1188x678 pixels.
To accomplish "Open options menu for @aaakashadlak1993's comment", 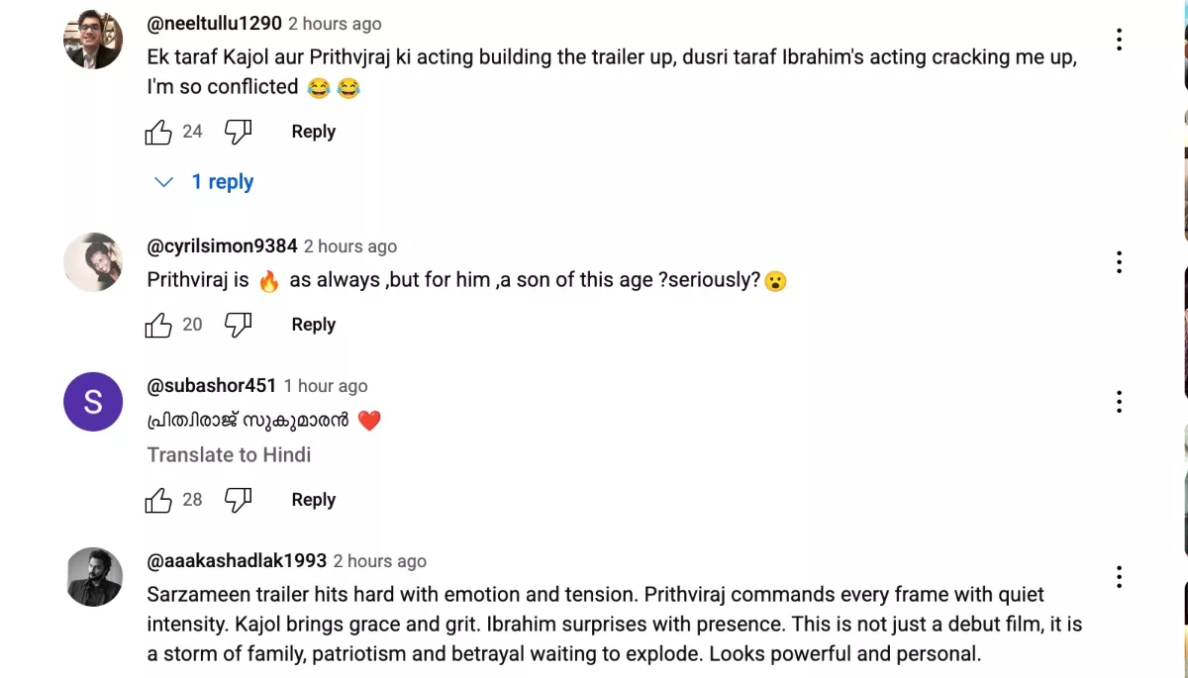I will tap(1119, 577).
